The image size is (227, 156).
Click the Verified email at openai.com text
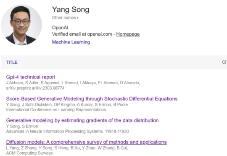[x=82, y=34]
